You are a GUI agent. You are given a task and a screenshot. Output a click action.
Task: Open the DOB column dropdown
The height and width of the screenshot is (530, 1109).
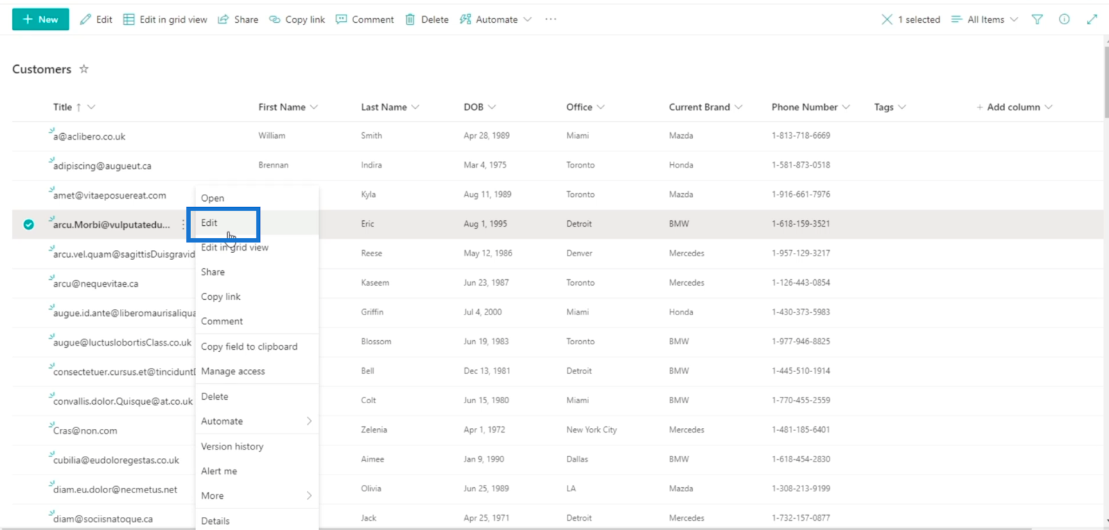pyautogui.click(x=491, y=107)
